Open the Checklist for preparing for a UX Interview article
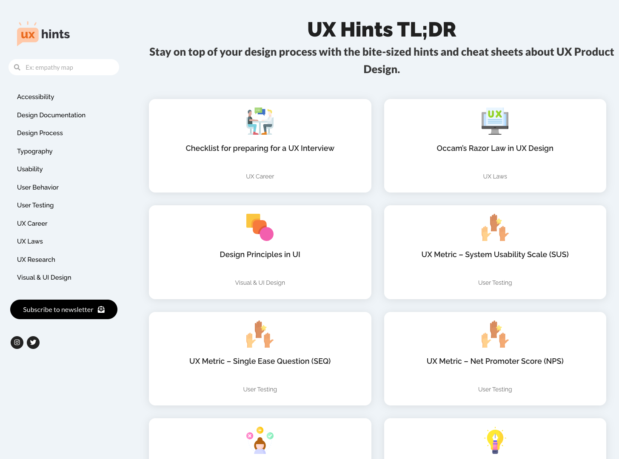This screenshot has width=619, height=459. click(x=260, y=148)
